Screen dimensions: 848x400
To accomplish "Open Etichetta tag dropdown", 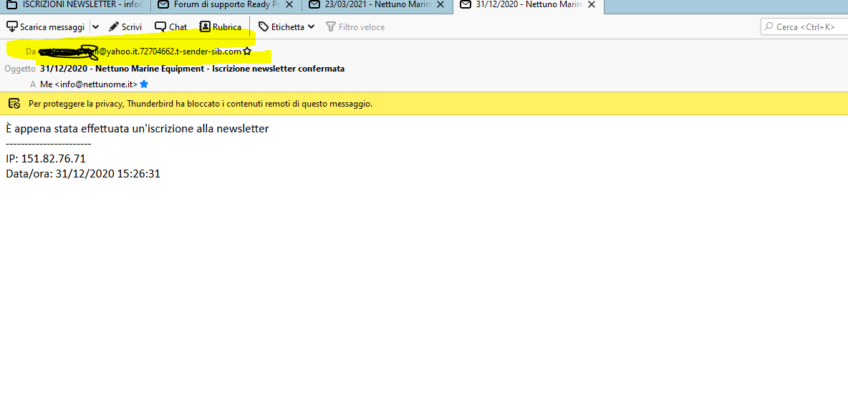I will [x=286, y=26].
